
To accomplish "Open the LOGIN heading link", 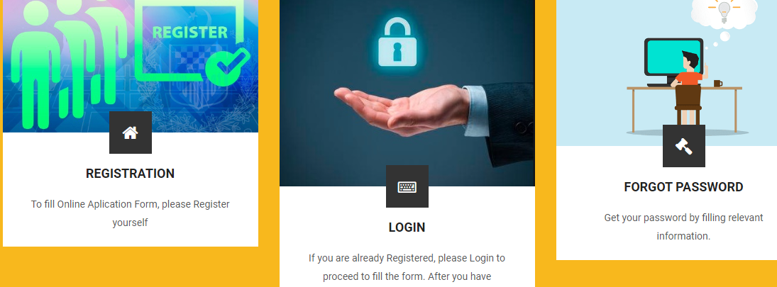I will click(x=407, y=227).
